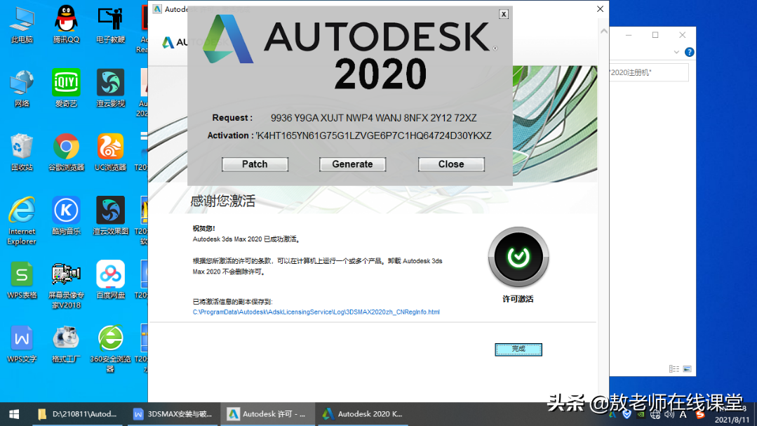The height and width of the screenshot is (426, 757).
Task: Mute system volume in the tray
Action: [x=669, y=415]
